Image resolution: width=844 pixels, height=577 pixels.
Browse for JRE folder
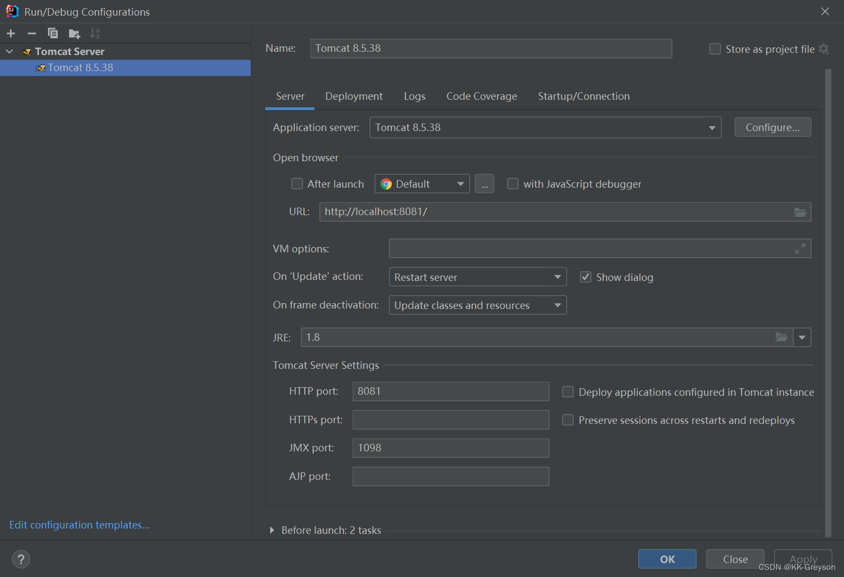[781, 337]
